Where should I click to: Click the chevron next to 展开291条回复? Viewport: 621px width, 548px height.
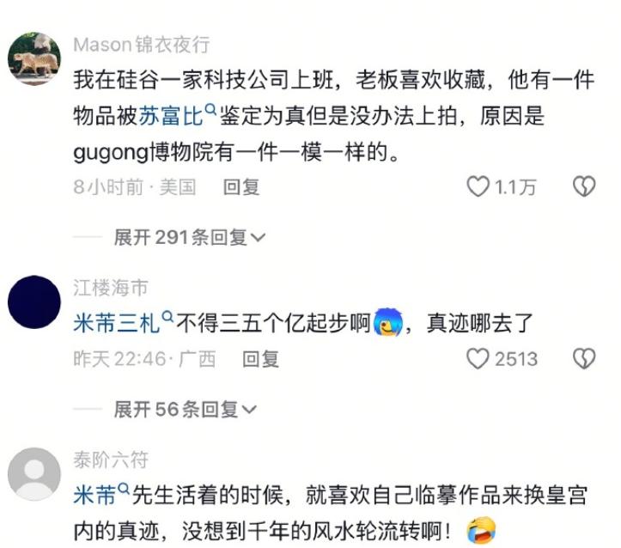click(258, 238)
